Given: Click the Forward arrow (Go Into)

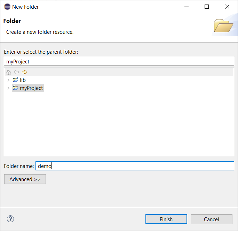Looking at the screenshot, I should 24,72.
